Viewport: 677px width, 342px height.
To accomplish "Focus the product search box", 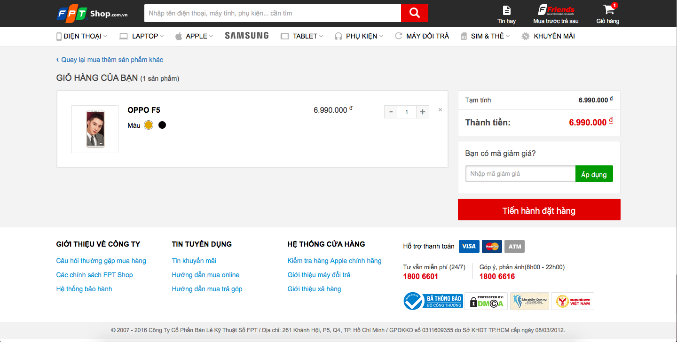I will coord(273,13).
